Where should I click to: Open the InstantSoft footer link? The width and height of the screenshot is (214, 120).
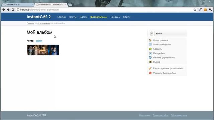[33, 115]
